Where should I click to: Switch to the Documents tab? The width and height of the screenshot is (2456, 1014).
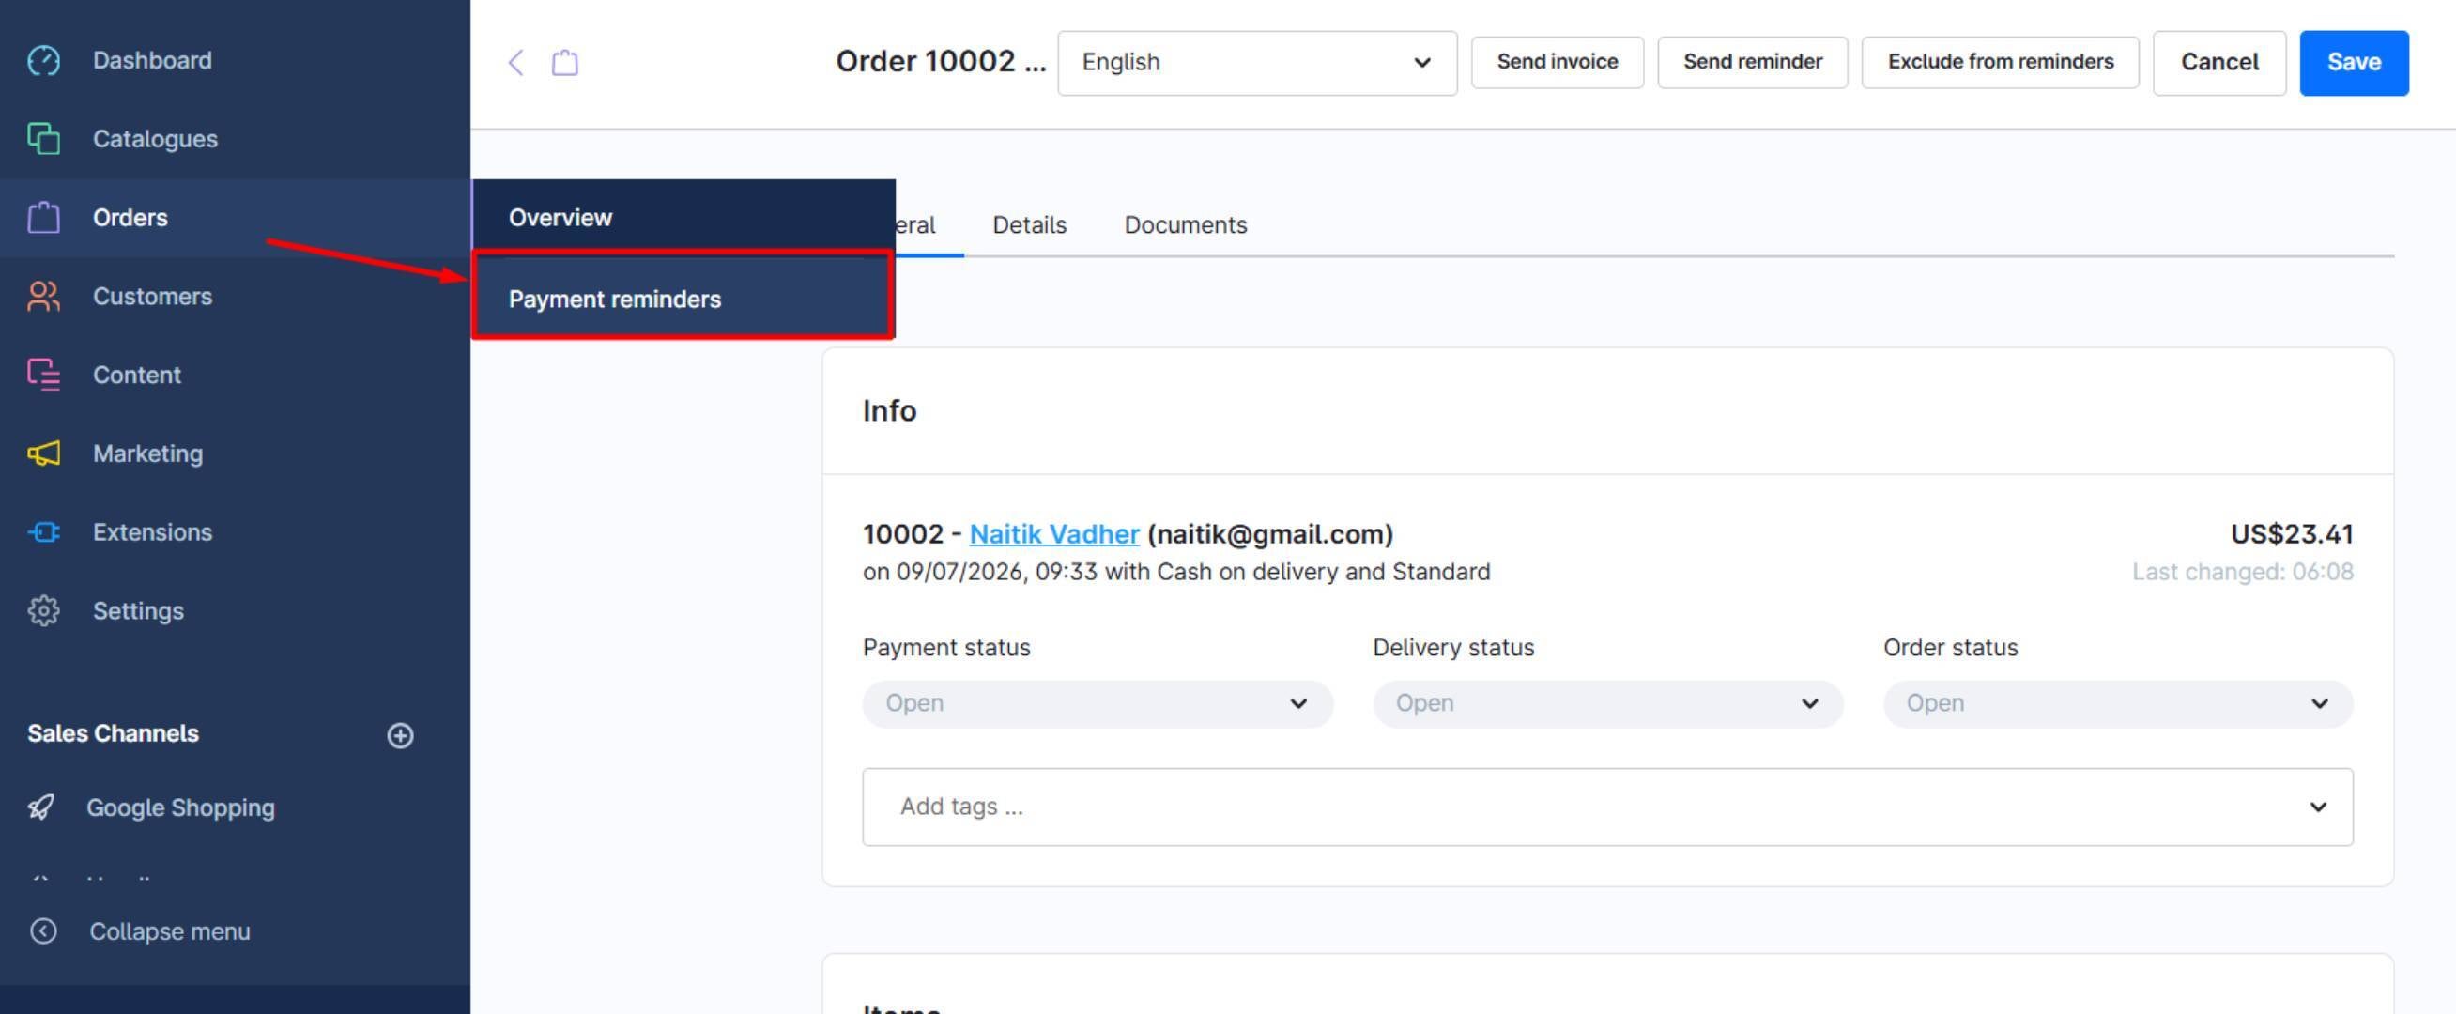click(x=1185, y=225)
